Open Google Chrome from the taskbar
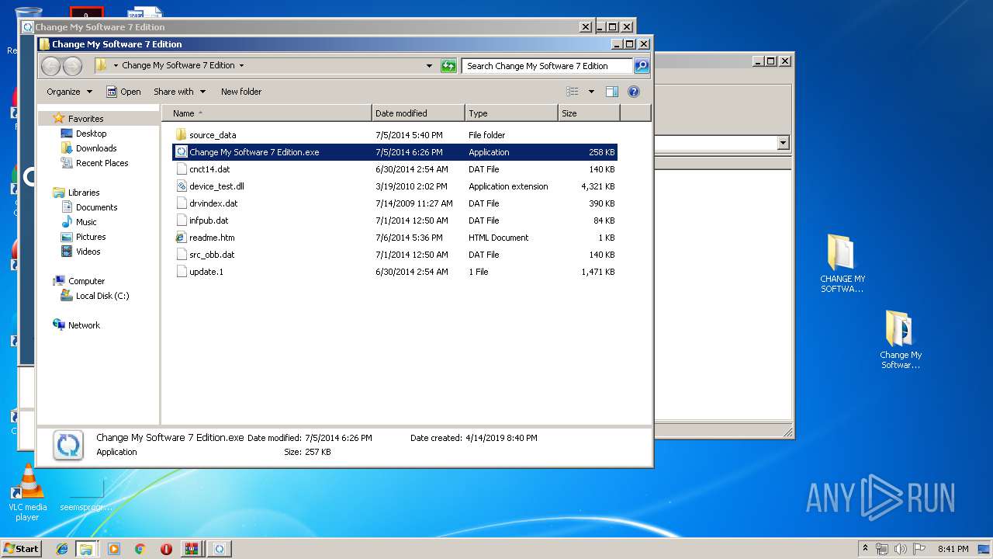 coord(140,549)
